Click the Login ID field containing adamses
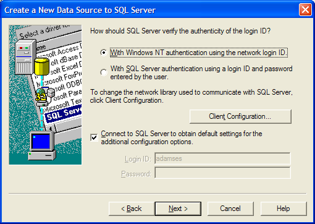Screen dimensions: 315x224 tap(222, 158)
